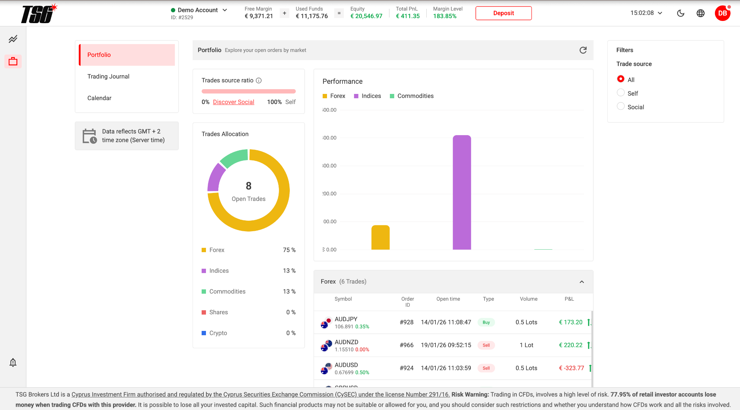Click the Deposit button
This screenshot has width=740, height=410.
point(503,13)
